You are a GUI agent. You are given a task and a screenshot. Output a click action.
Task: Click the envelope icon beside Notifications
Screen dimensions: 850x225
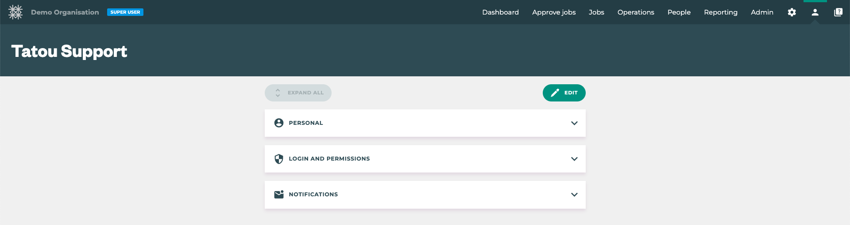(279, 195)
